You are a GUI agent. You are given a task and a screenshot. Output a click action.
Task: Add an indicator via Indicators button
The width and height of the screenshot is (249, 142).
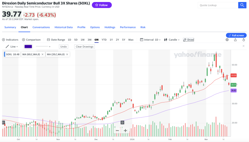click(x=10, y=40)
